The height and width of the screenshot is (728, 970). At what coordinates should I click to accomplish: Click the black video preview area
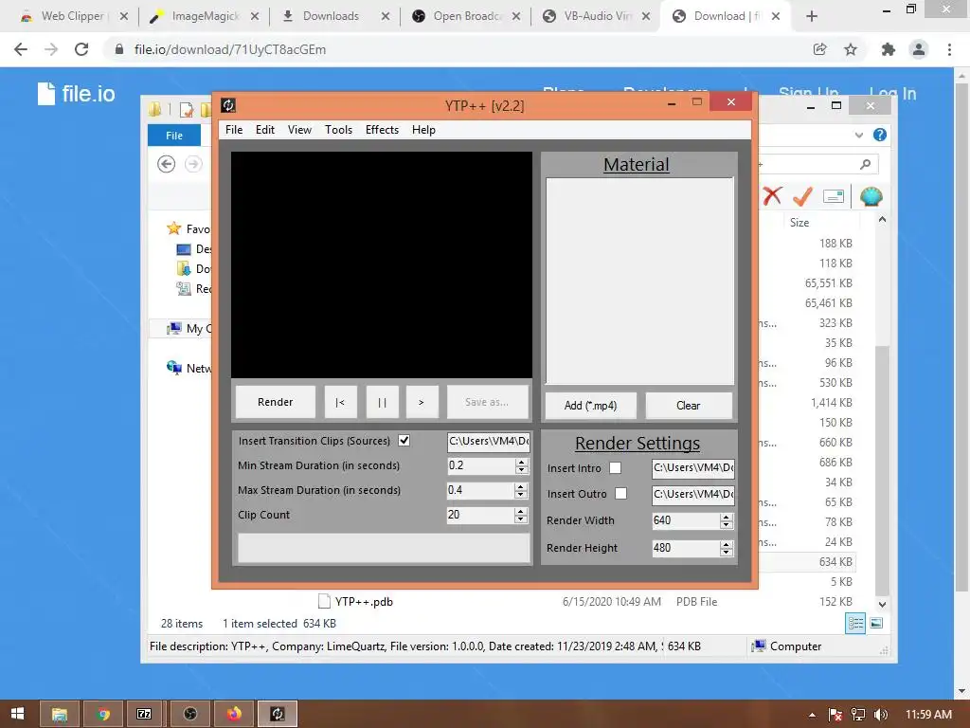point(382,265)
